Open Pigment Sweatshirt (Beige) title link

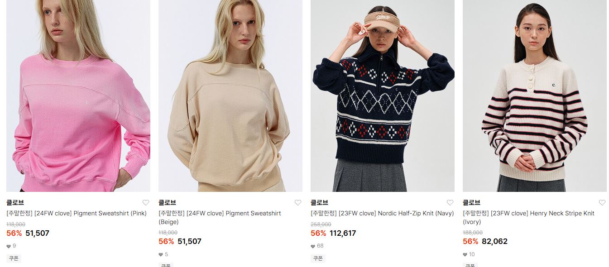(220, 218)
